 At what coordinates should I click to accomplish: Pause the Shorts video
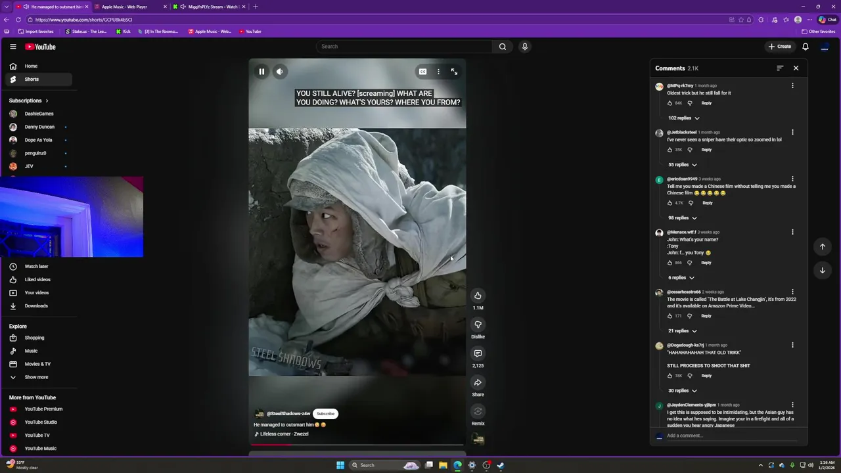261,72
